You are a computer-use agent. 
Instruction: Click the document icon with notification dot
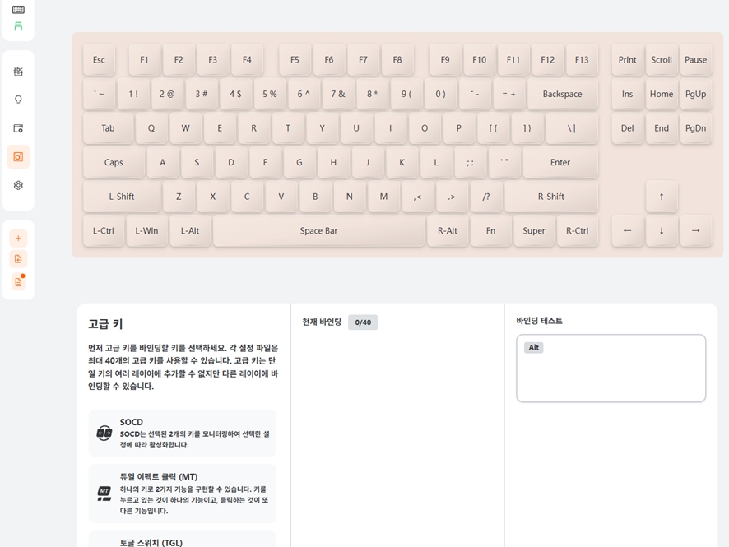point(18,281)
